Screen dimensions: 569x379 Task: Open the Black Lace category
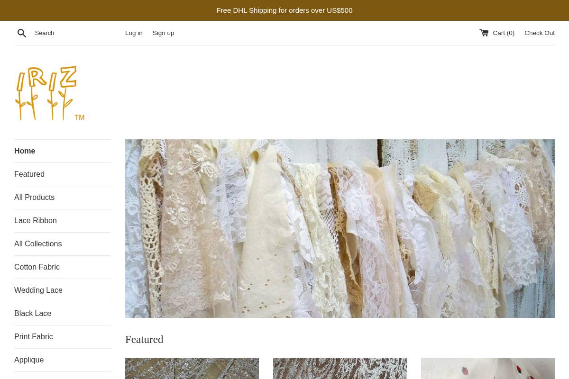click(33, 313)
